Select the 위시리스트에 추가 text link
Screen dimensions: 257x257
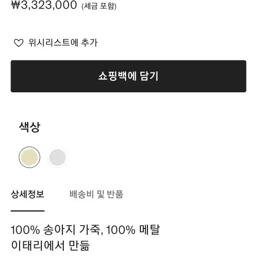click(x=63, y=43)
